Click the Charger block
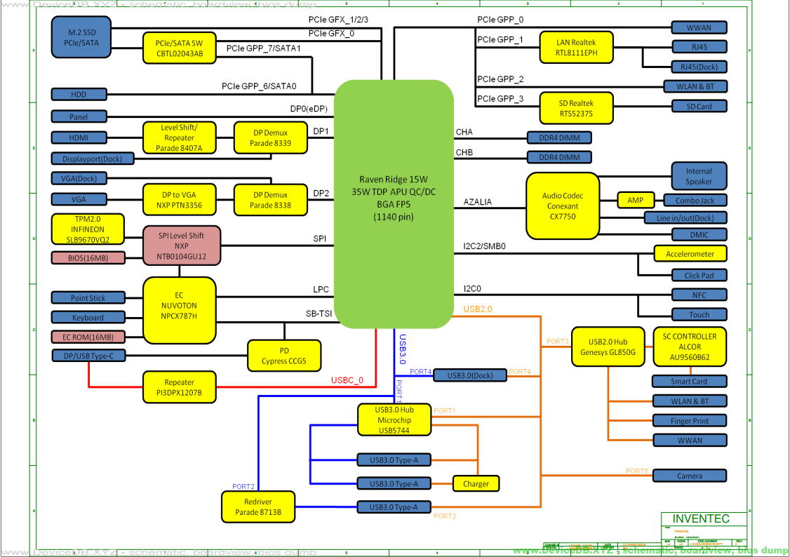The height and width of the screenshot is (557, 790). click(476, 483)
